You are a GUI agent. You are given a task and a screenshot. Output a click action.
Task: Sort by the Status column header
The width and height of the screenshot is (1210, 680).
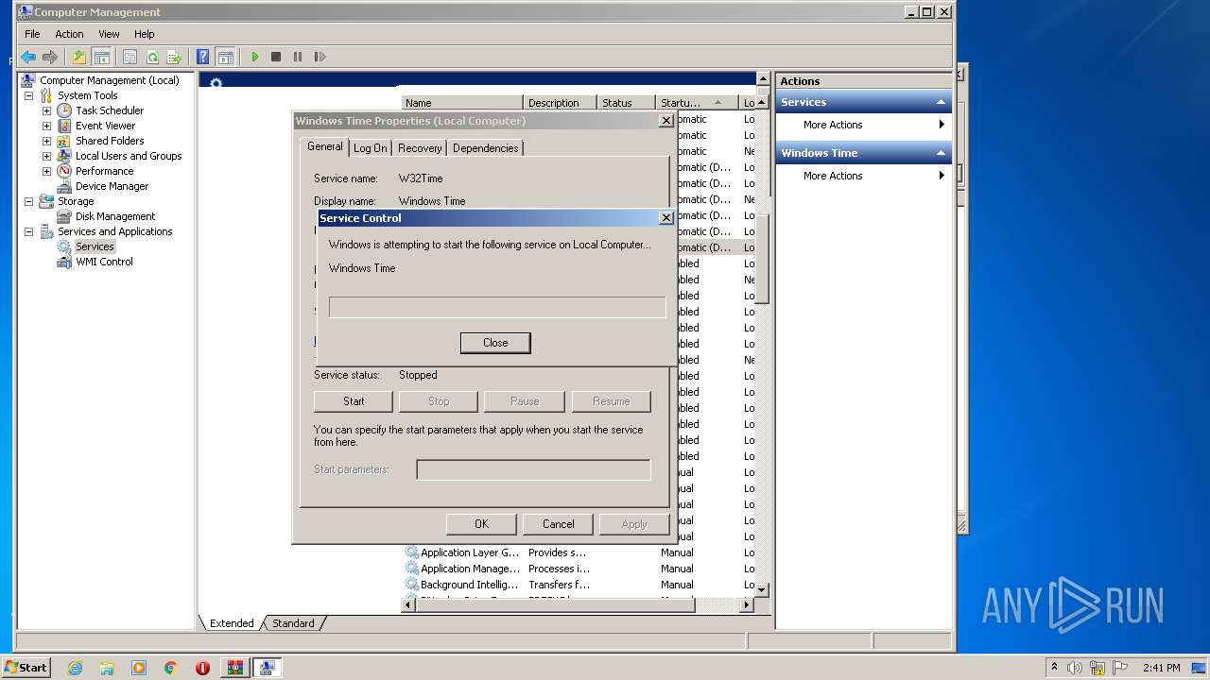tap(626, 103)
